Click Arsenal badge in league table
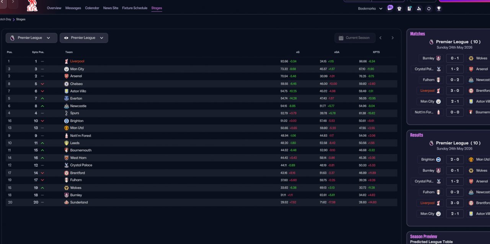Image resolution: width=490 pixels, height=244 pixels. click(66, 76)
